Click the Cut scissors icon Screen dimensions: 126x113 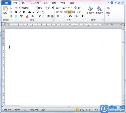[11, 8]
